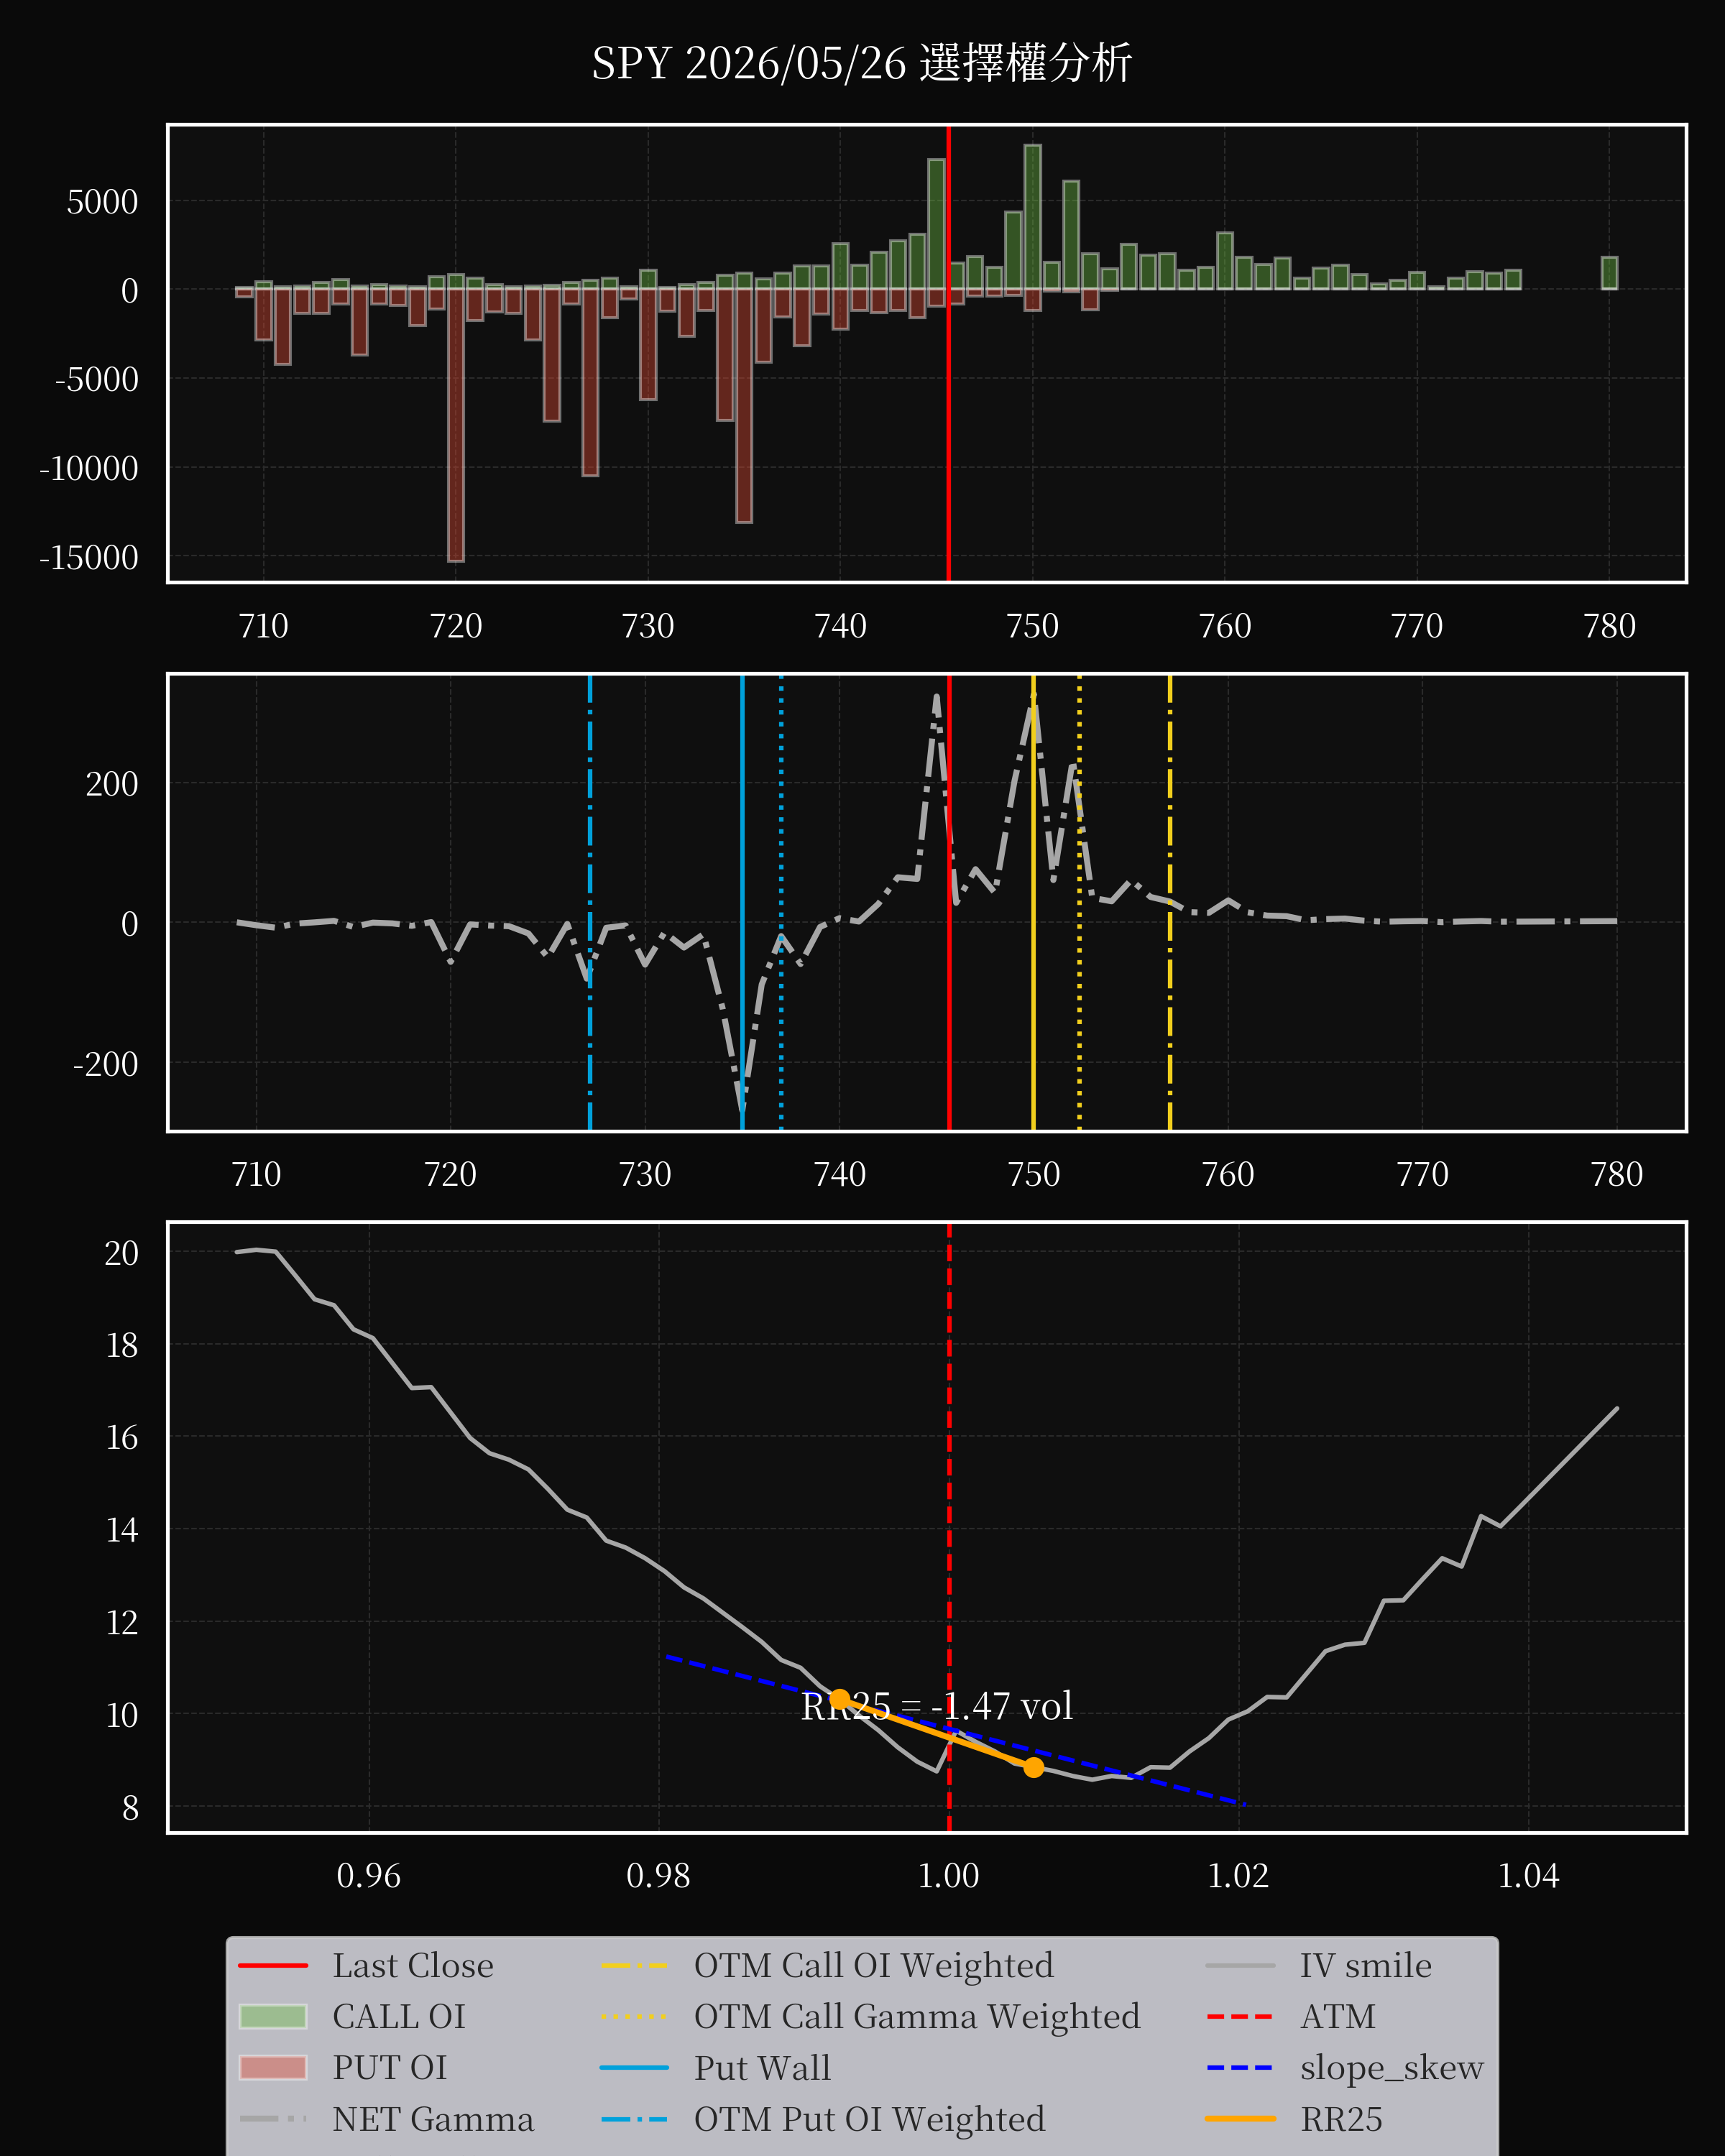Click the '200' y-axis label in gamma chart
Image resolution: width=1725 pixels, height=2156 pixels.
(x=112, y=784)
